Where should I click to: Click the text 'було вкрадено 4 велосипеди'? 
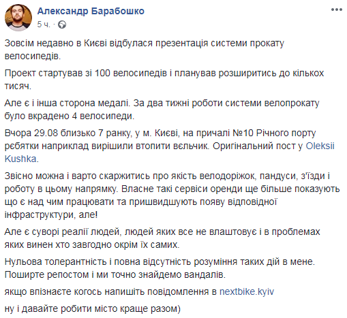coord(70,116)
